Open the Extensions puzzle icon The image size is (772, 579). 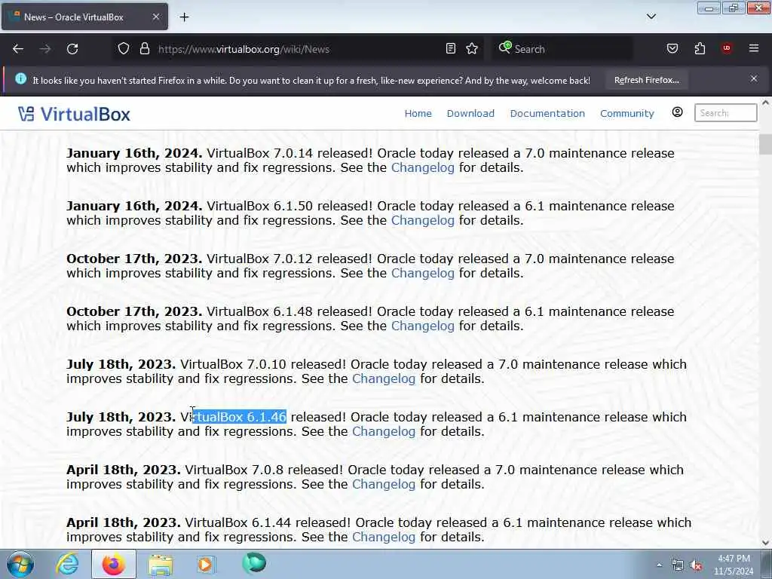700,48
